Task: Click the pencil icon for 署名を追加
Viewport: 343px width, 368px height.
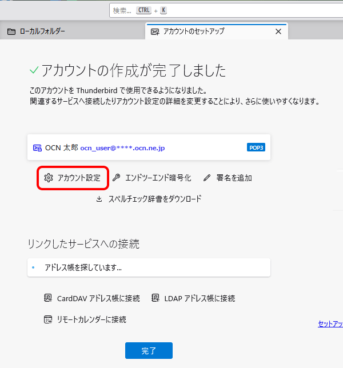Action: pos(208,178)
